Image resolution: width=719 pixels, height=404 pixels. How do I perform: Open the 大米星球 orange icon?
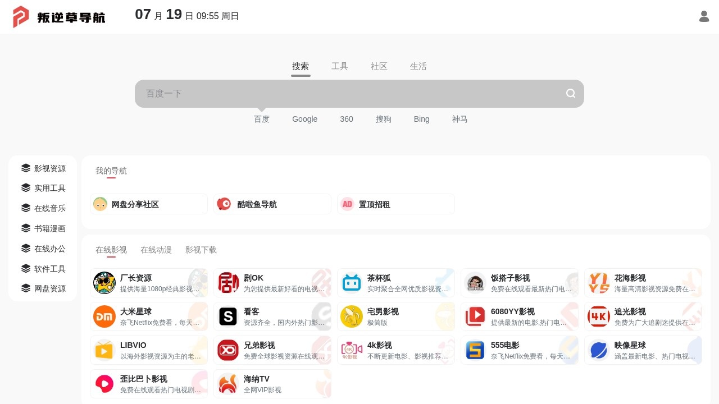pyautogui.click(x=104, y=316)
